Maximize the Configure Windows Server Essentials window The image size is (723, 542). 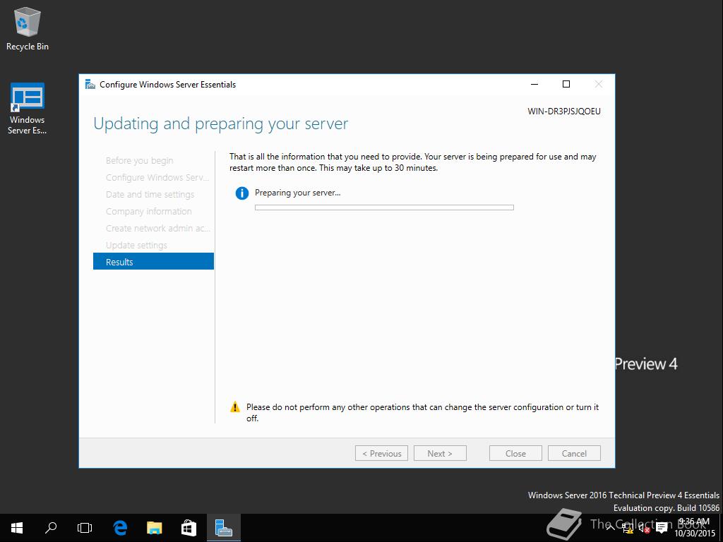[566, 85]
